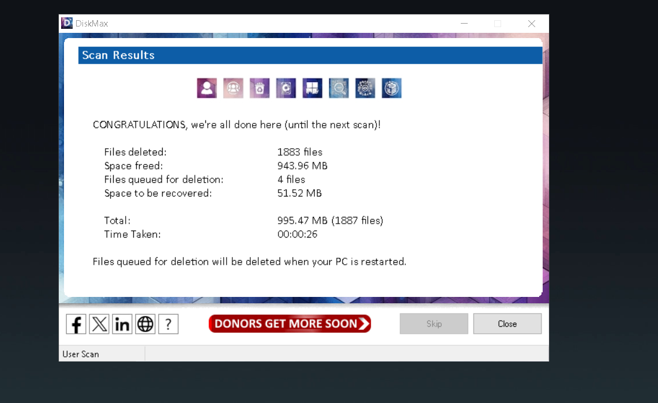Click the Files queued for deletion label
The width and height of the screenshot is (658, 403).
[x=164, y=179]
